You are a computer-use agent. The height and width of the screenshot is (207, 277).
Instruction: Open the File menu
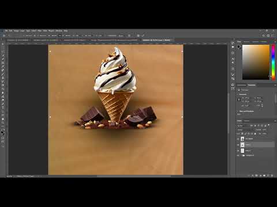[x=6, y=30]
